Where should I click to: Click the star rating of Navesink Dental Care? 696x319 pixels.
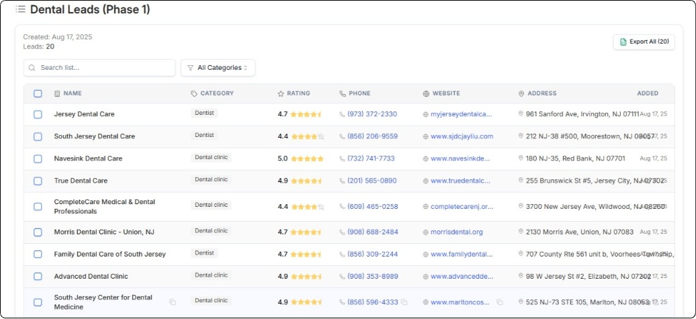pyautogui.click(x=307, y=159)
